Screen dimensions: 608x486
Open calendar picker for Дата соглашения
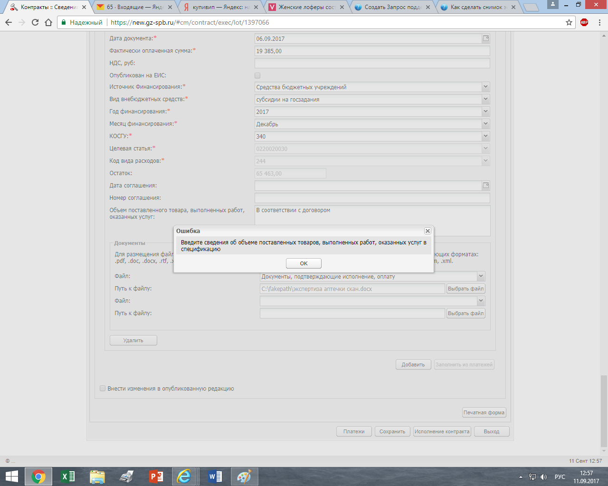(486, 186)
